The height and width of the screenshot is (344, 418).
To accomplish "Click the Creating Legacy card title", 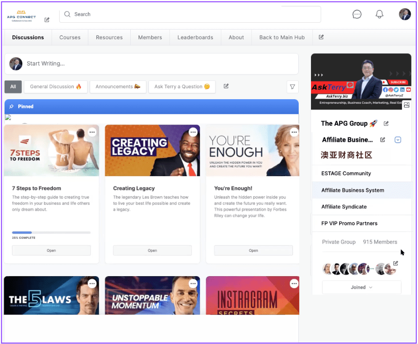I will (134, 188).
